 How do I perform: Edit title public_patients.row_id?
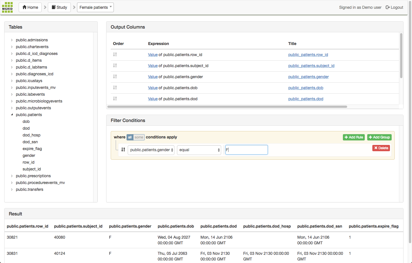pos(308,55)
